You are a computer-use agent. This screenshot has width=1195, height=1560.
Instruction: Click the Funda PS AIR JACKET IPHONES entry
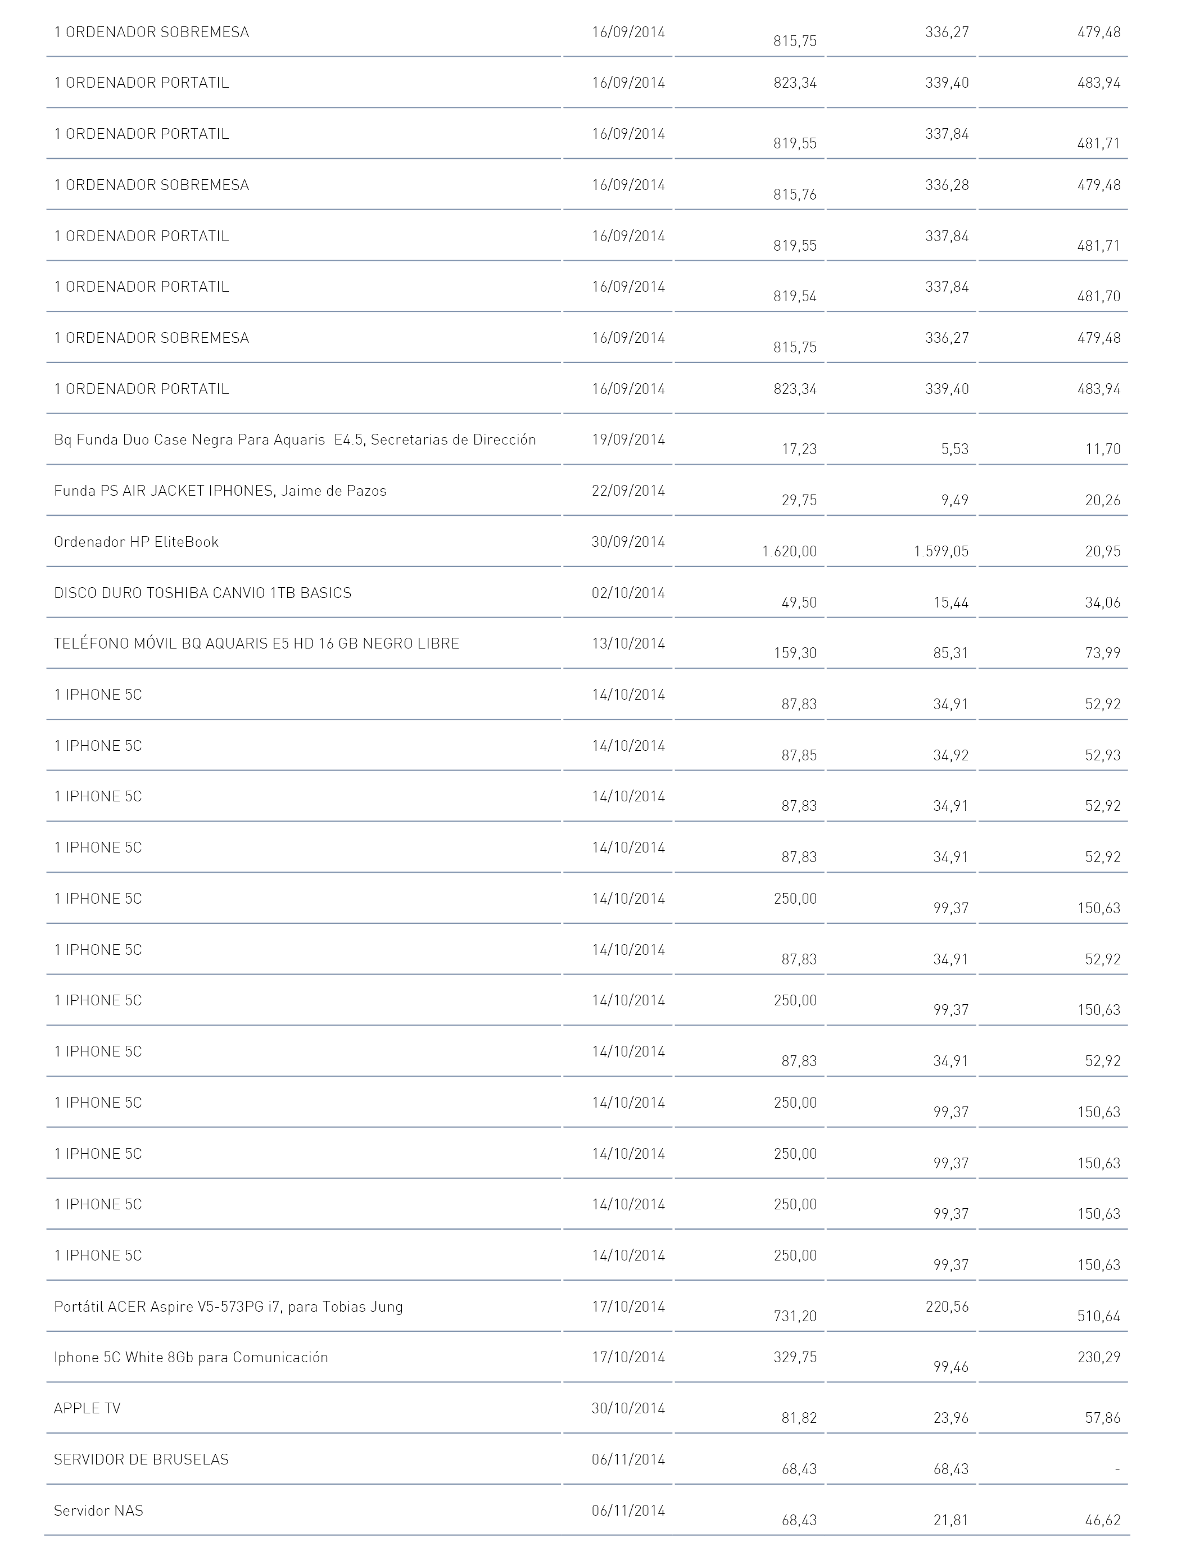(220, 491)
